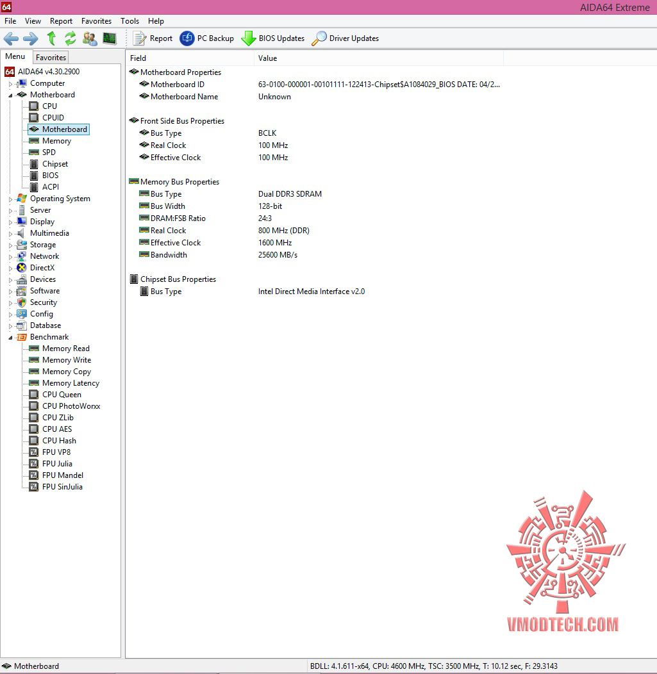Expand the Network tree node
The width and height of the screenshot is (657, 674).
pyautogui.click(x=10, y=257)
